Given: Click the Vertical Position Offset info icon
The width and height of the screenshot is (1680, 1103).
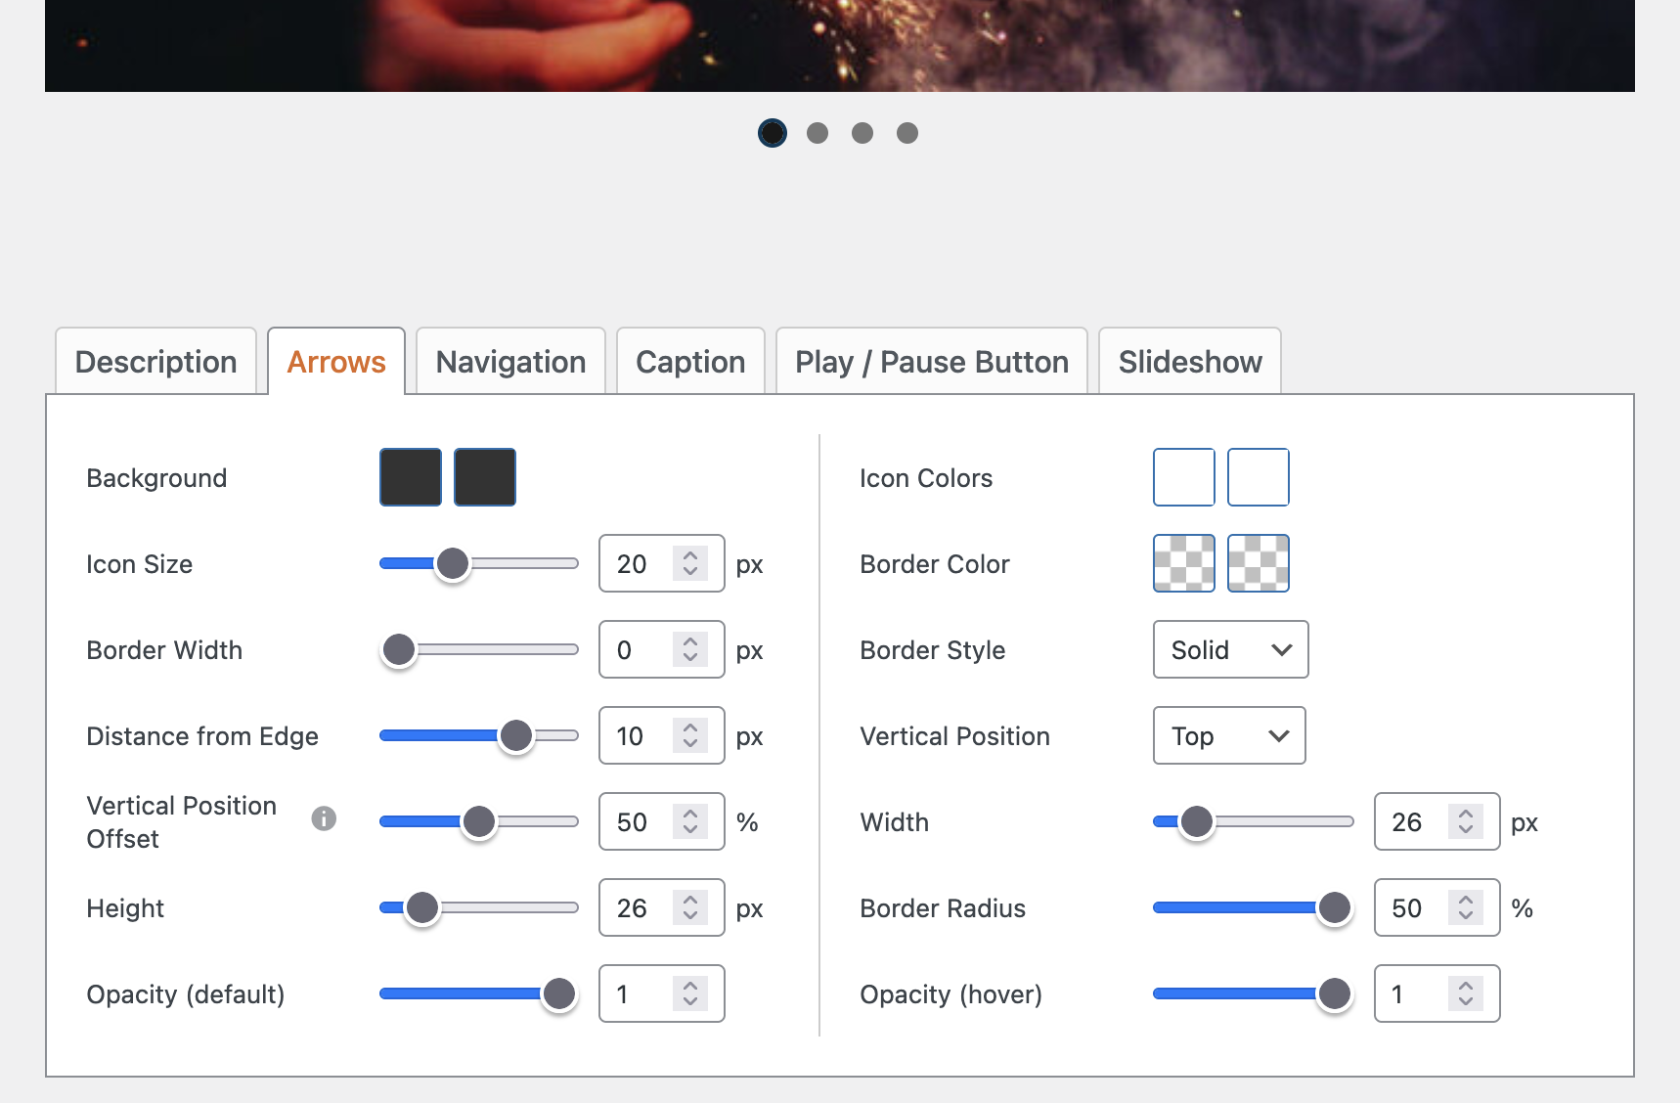Looking at the screenshot, I should point(324,818).
